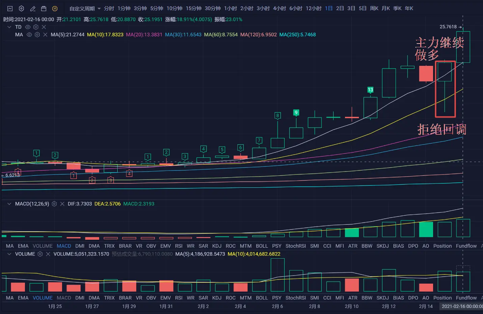
Task: Switch to 月K monthly candles
Action: point(386,8)
